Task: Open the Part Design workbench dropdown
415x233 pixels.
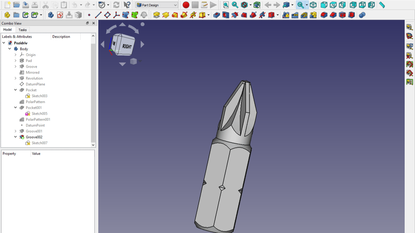Action: 157,5
